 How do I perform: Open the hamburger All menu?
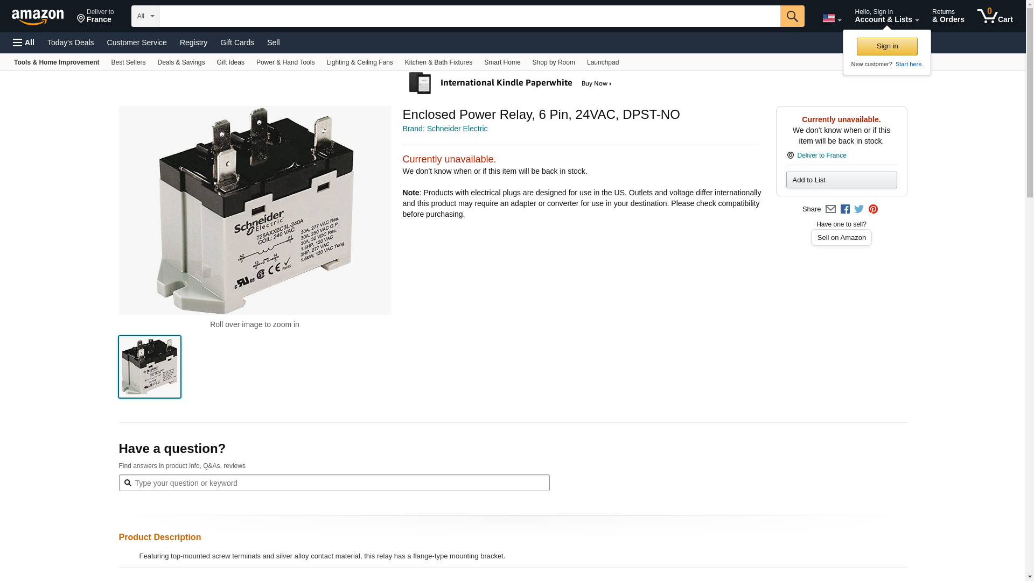point(24,42)
